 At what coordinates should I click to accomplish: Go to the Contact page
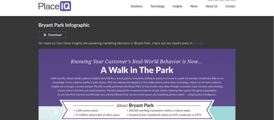(x=230, y=6)
